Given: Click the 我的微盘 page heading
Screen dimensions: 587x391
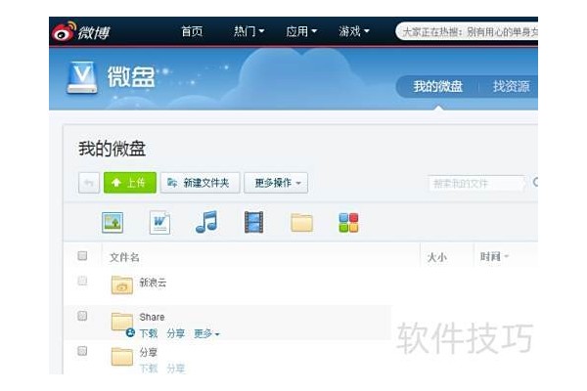Looking at the screenshot, I should click(112, 149).
